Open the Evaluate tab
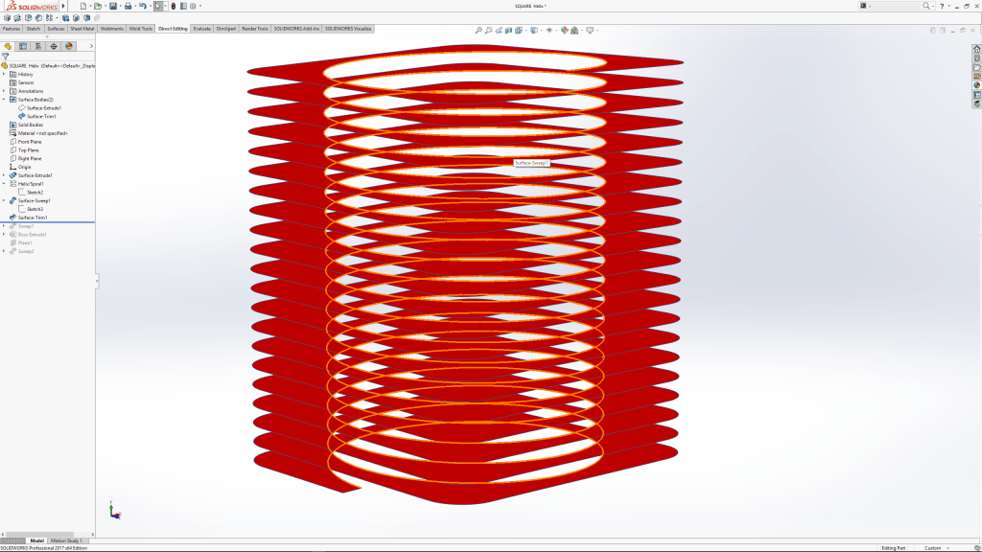 point(201,29)
